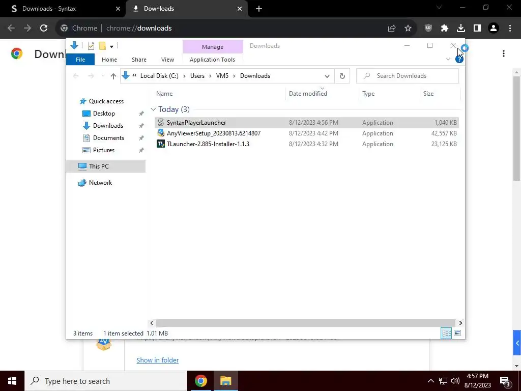Open the Windows Start menu
The image size is (521, 391).
tap(12, 381)
